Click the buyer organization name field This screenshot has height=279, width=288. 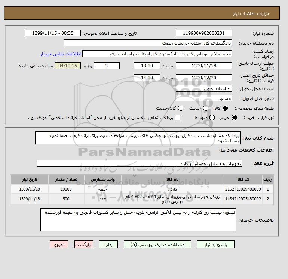pos(148,43)
